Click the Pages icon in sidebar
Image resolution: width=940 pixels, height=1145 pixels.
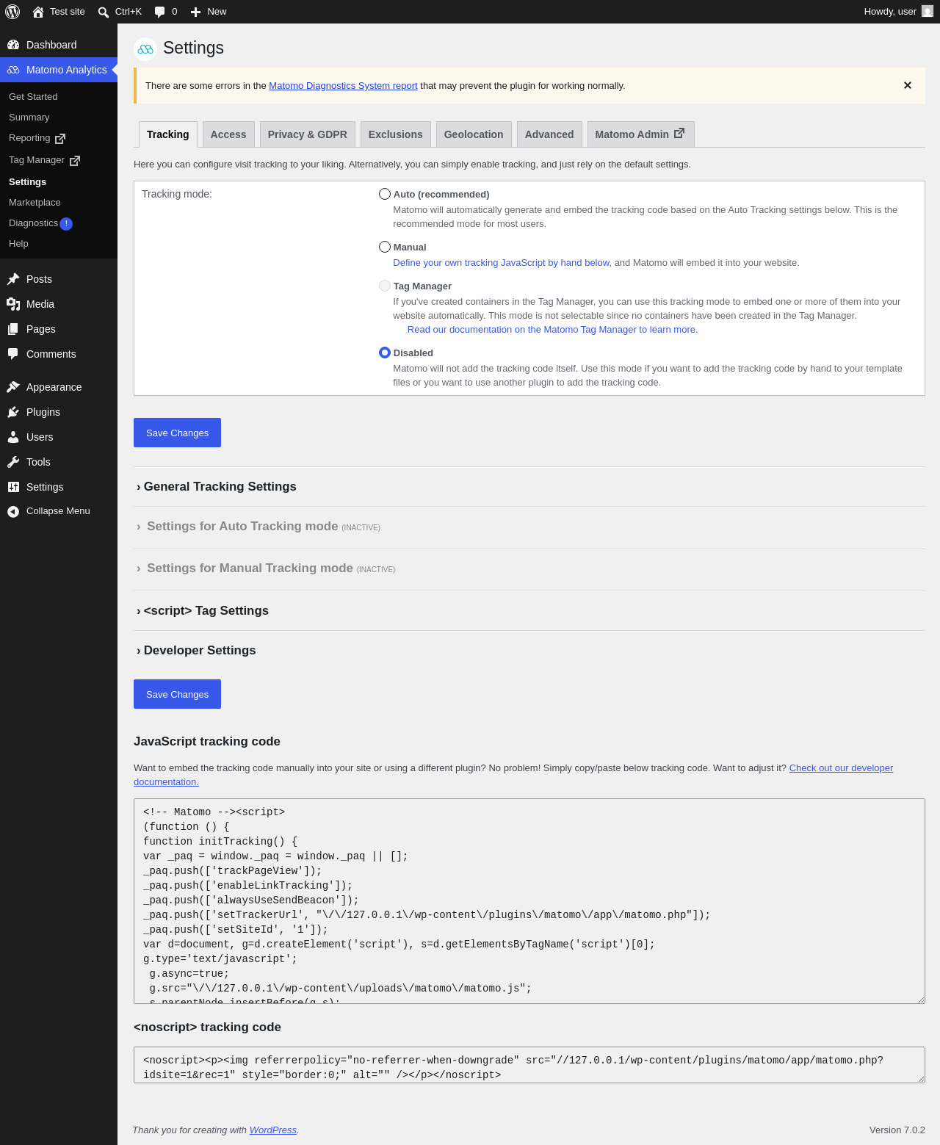click(x=13, y=329)
